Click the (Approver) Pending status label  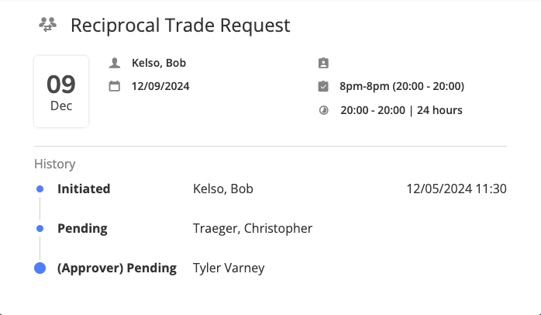point(117,268)
